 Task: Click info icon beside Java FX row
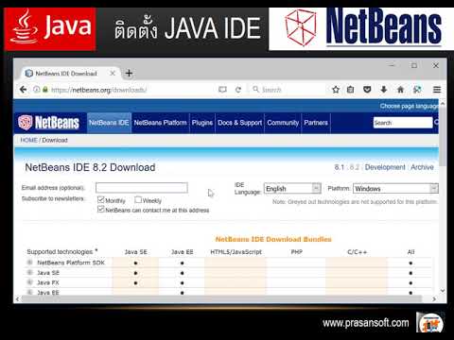30,282
